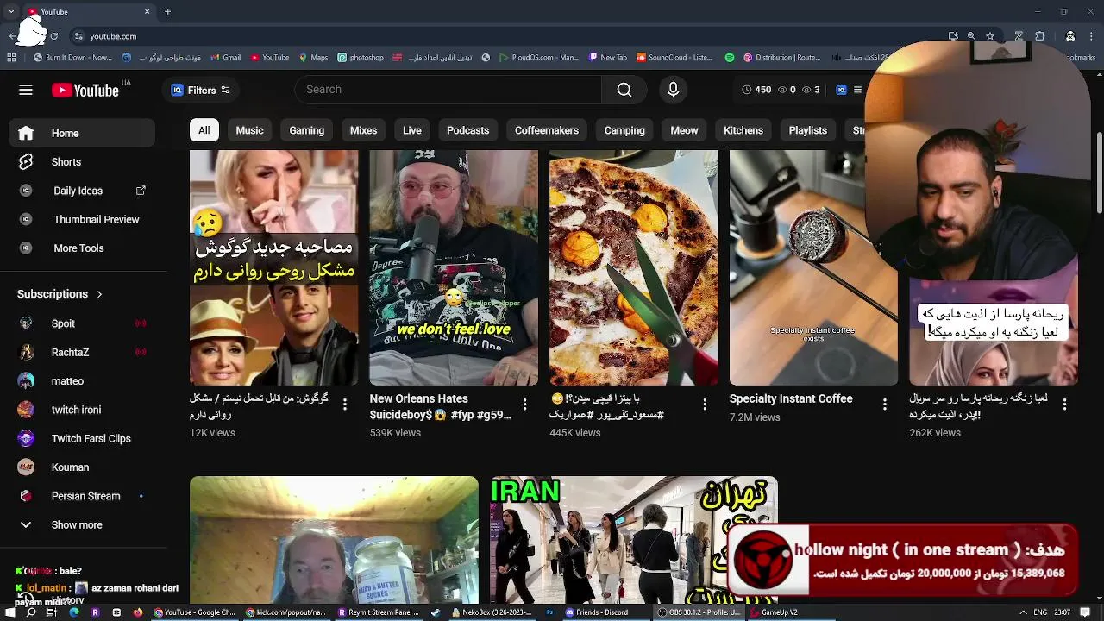Open the YouTube hamburger guide menu

[x=26, y=90]
